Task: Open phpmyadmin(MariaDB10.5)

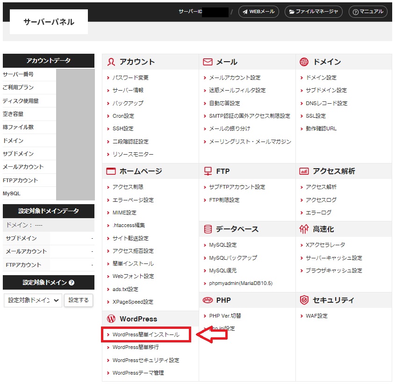Action: click(241, 283)
